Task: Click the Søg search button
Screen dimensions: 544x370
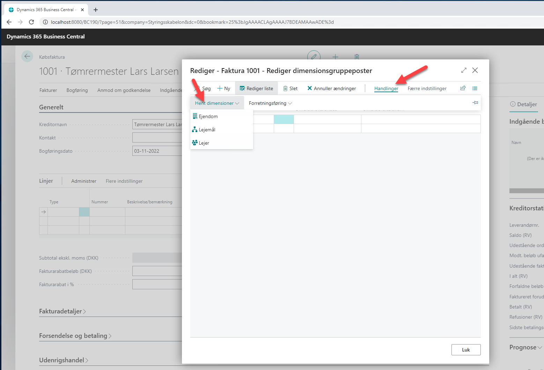Action: click(x=203, y=88)
